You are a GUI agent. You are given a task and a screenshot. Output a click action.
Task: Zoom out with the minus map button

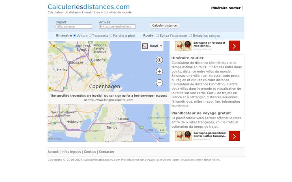pyautogui.click(x=159, y=83)
